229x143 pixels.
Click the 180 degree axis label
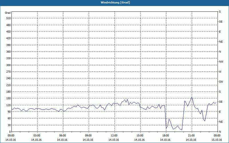point(9,92)
